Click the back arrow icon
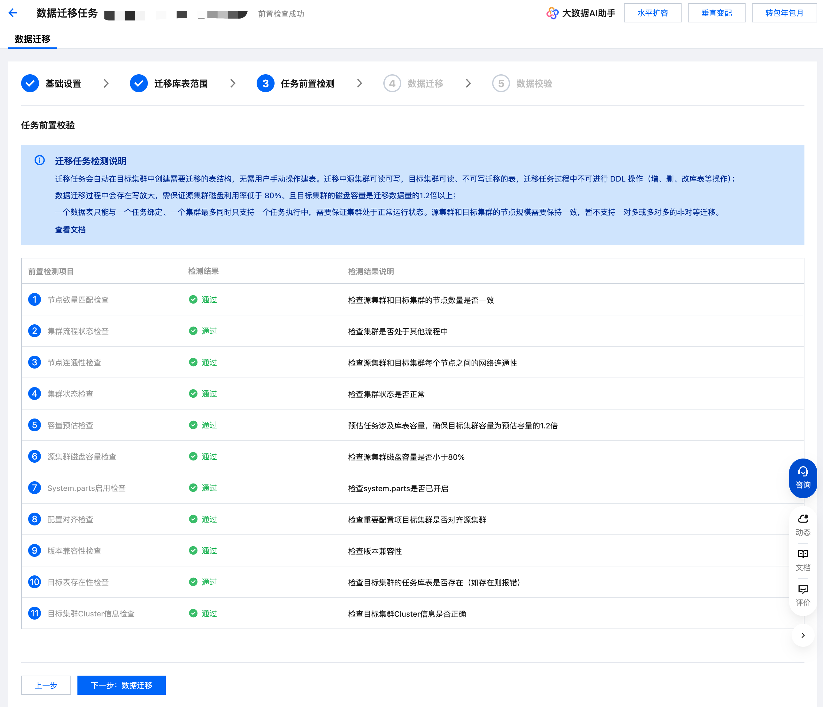The image size is (823, 707). coord(13,13)
